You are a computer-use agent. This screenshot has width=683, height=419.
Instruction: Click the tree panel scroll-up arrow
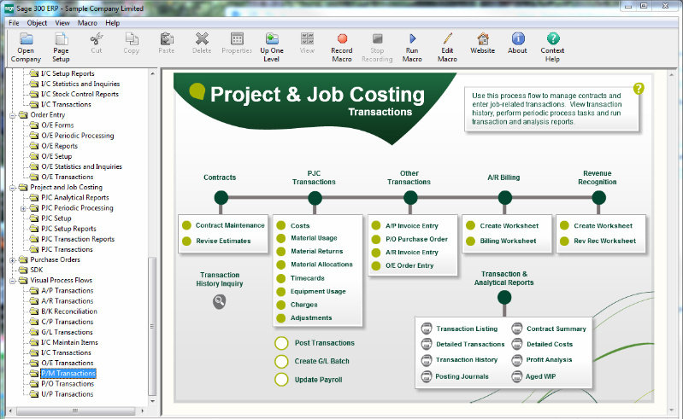[152, 73]
